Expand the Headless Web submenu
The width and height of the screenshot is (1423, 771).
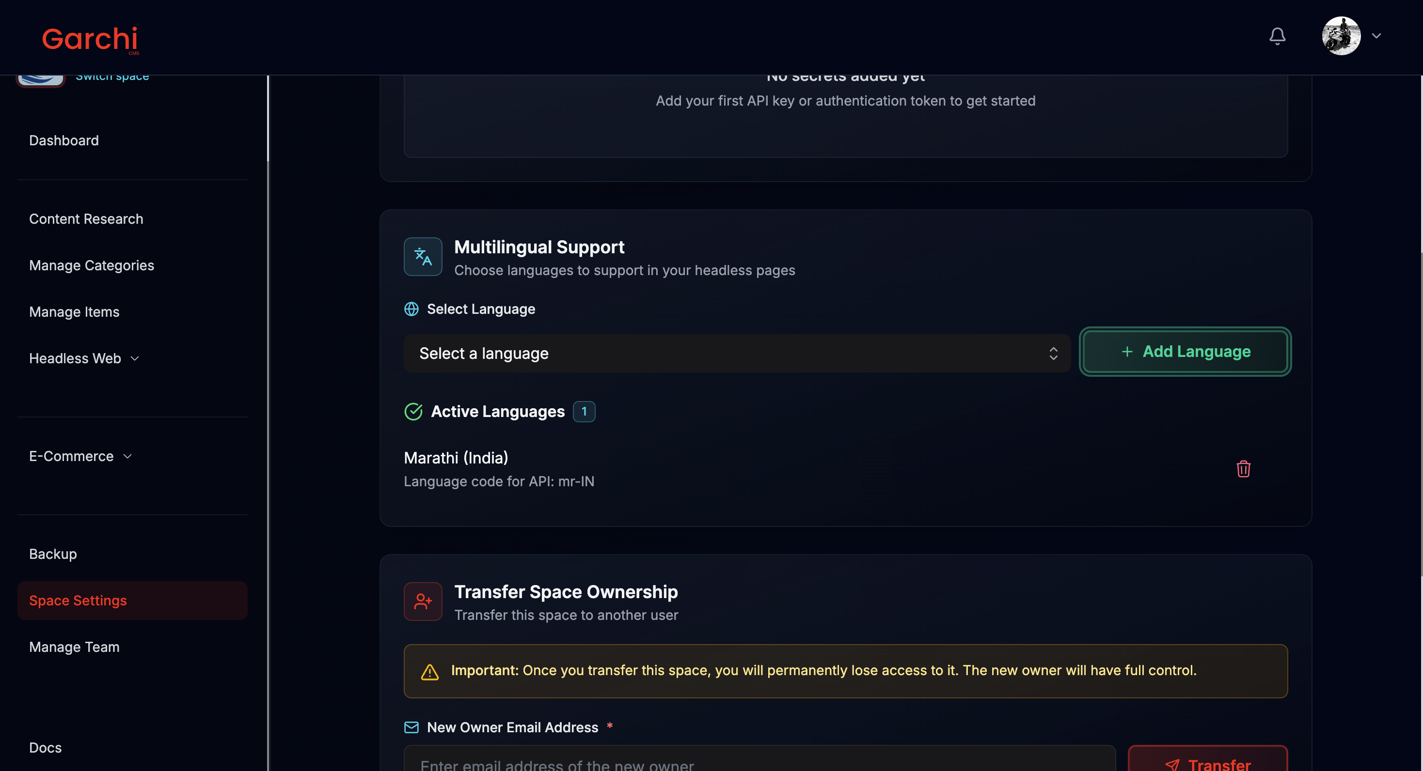tap(83, 358)
